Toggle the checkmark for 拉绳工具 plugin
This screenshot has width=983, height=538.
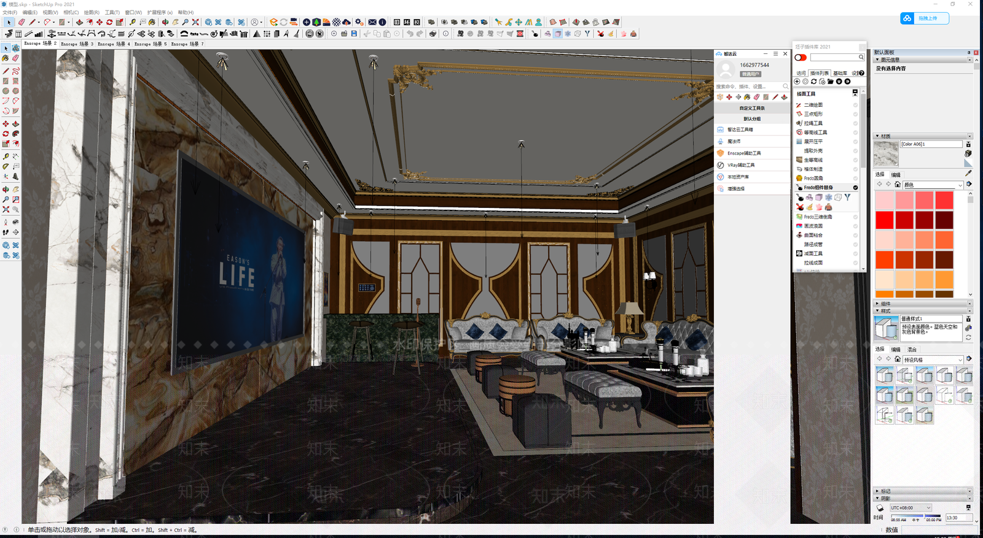point(855,123)
